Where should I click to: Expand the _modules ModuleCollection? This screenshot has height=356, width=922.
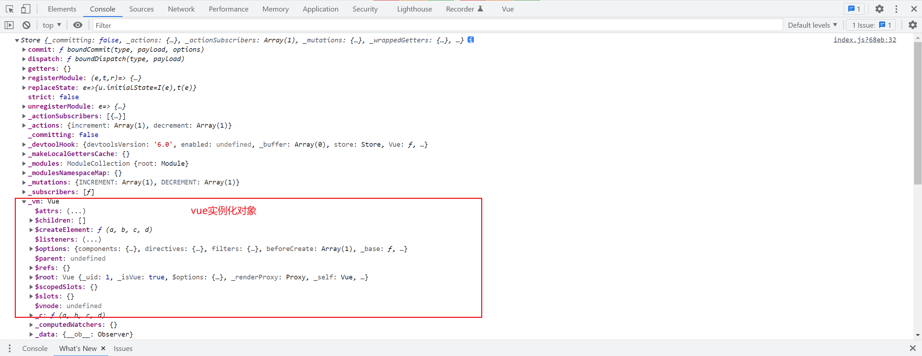coord(24,164)
